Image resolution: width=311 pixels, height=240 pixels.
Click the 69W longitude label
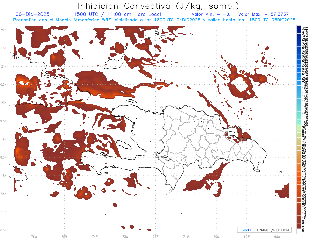[247, 236]
